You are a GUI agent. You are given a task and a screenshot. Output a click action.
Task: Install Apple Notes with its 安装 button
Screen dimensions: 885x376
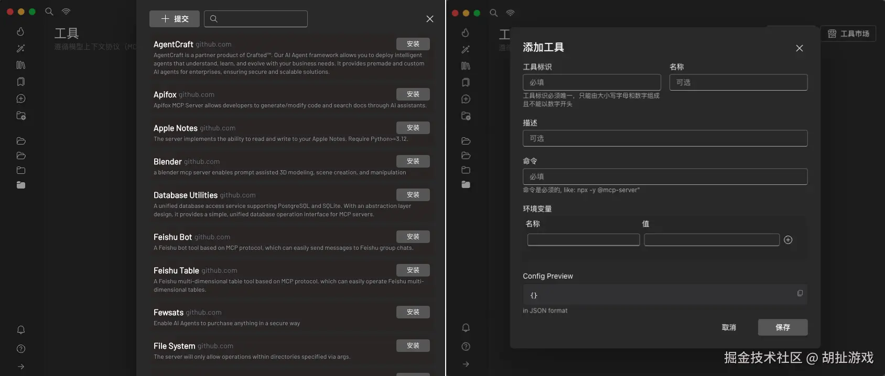(413, 128)
